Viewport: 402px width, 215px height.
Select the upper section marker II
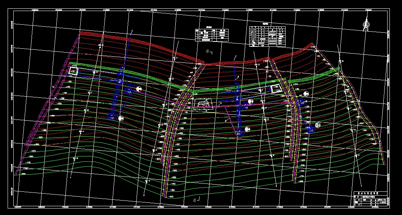pos(209,52)
